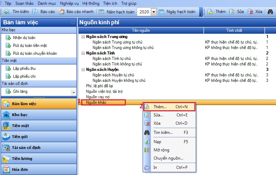This screenshot has height=175, width=276.
Task: Click the Nhận dự toán icon
Action: coord(8,38)
